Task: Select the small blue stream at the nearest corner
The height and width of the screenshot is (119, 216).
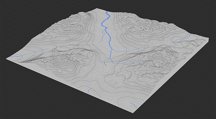Action: 133,105
